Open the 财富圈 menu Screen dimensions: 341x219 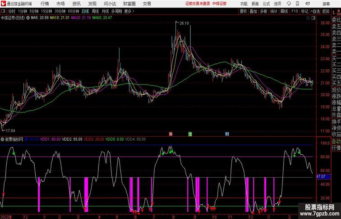(x=129, y=4)
